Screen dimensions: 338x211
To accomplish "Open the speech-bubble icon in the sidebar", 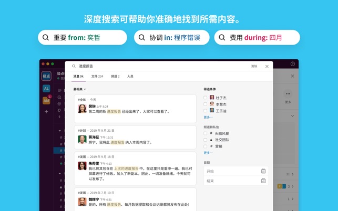I will pos(59,97).
